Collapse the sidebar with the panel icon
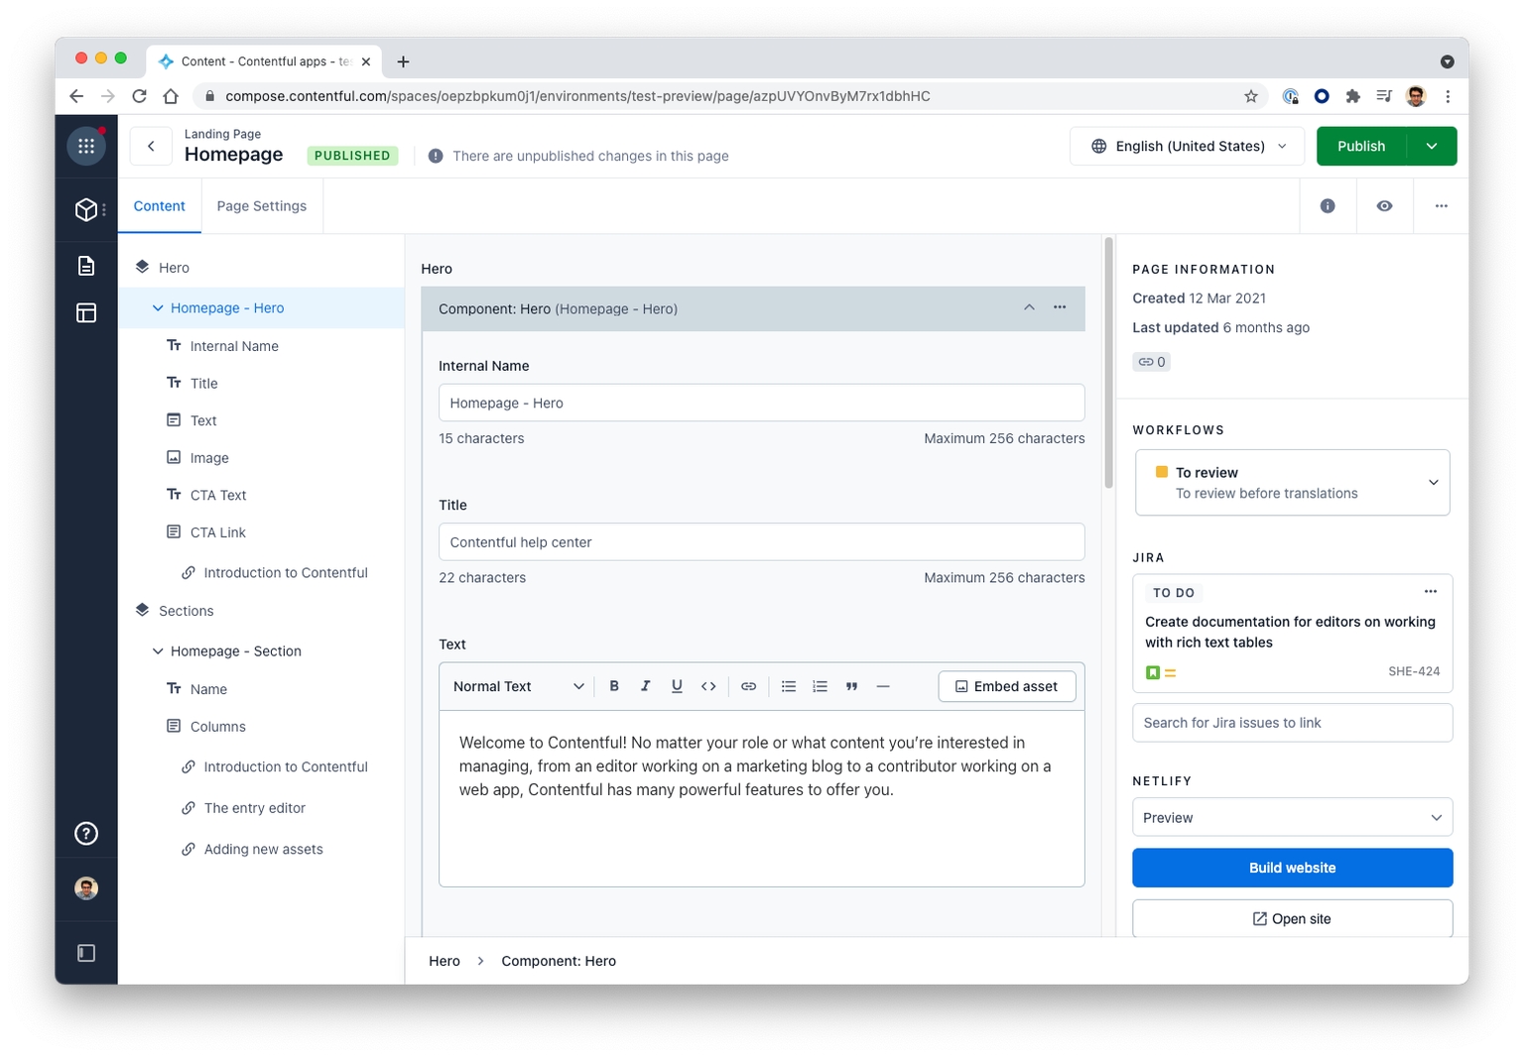This screenshot has height=1057, width=1524. click(86, 953)
